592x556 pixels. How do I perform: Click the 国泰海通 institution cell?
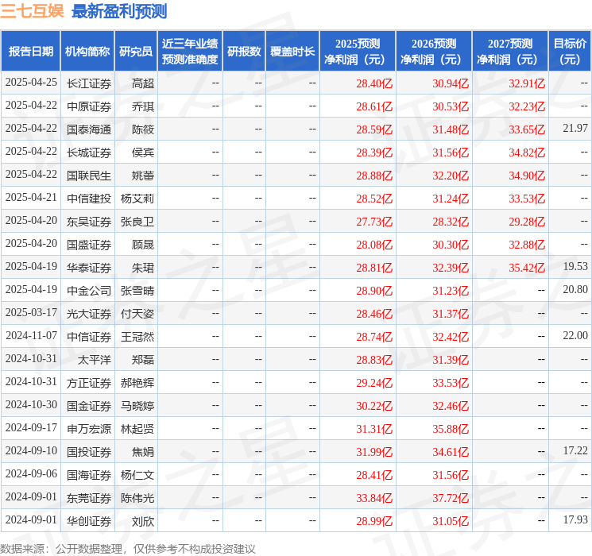point(89,129)
